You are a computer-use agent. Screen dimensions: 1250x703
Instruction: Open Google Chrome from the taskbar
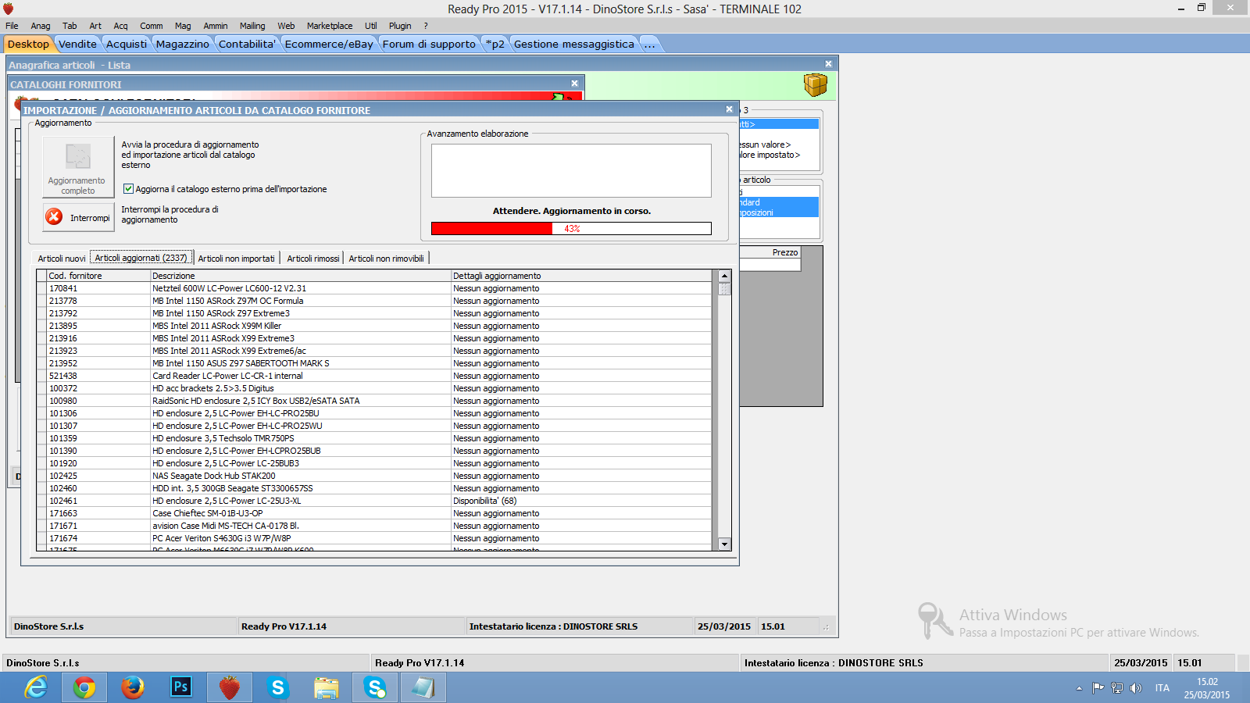pos(84,687)
